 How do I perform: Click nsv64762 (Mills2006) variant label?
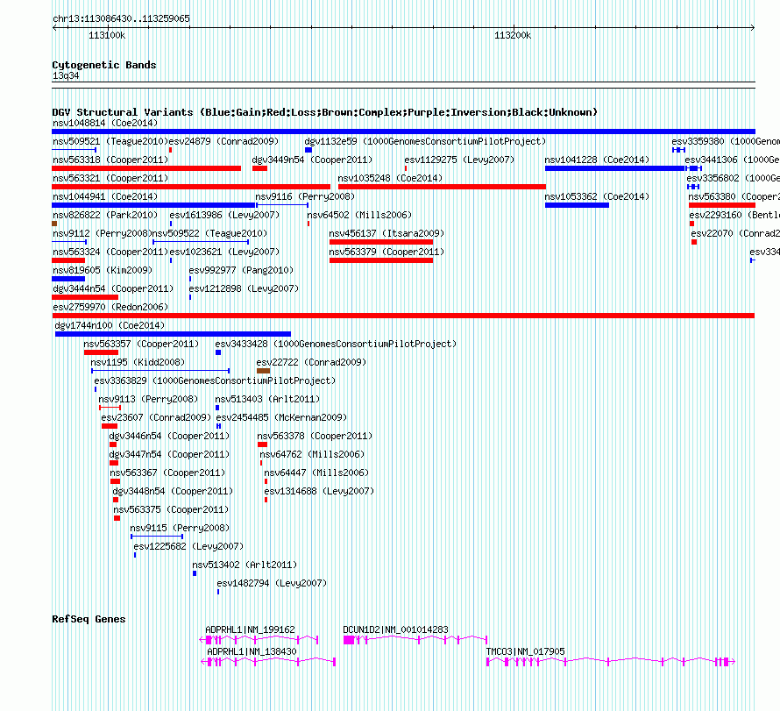[x=312, y=454]
